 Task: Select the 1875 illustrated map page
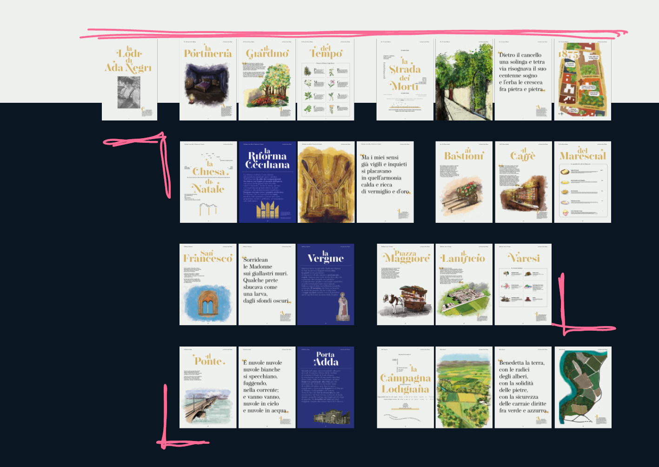point(582,80)
